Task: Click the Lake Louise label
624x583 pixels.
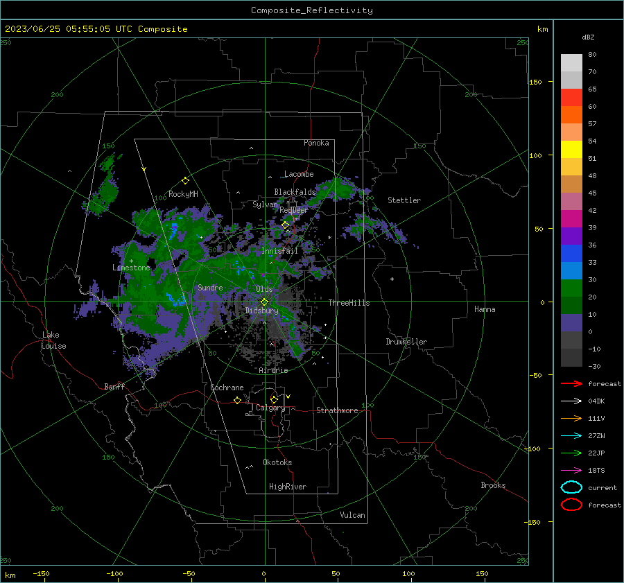Action: pyautogui.click(x=53, y=340)
